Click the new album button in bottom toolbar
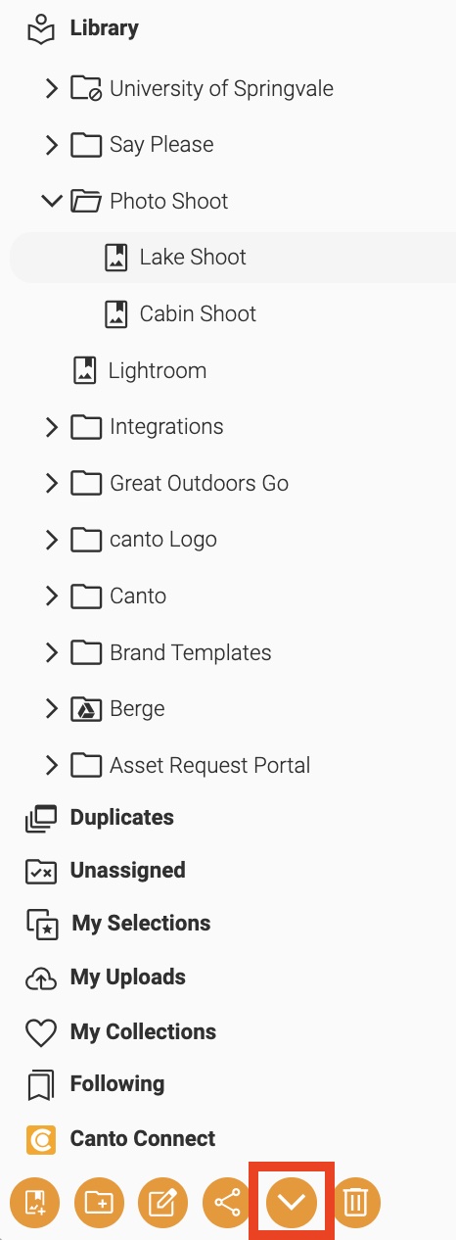This screenshot has width=456, height=1240. click(35, 1201)
